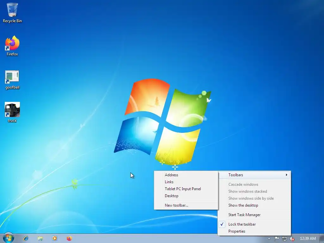Toggle Lock the taskbar option

point(254,224)
